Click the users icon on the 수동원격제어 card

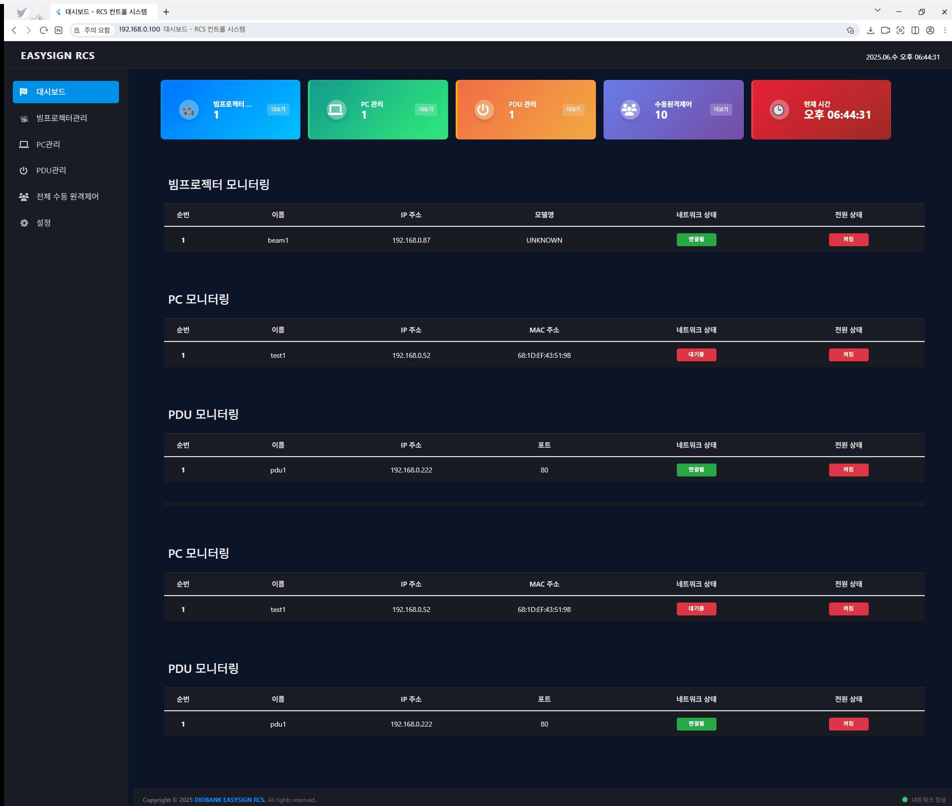click(x=630, y=110)
